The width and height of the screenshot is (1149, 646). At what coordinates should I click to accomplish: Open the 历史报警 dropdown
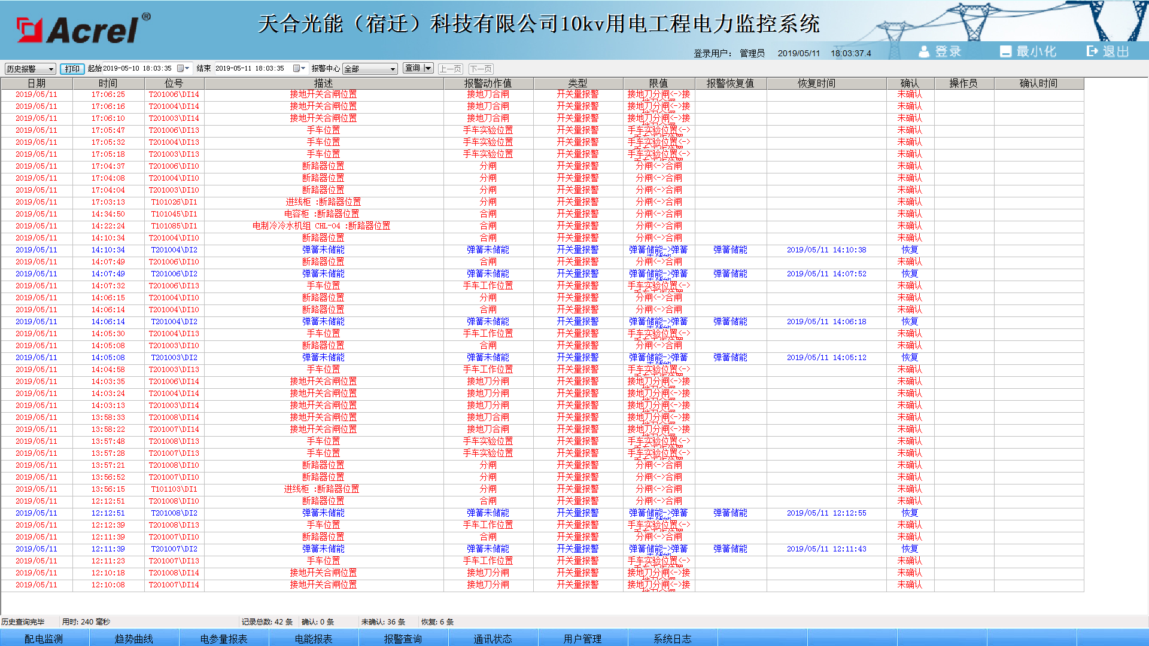click(30, 69)
